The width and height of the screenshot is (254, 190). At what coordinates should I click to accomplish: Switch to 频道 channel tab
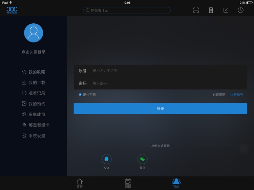[x=128, y=183]
